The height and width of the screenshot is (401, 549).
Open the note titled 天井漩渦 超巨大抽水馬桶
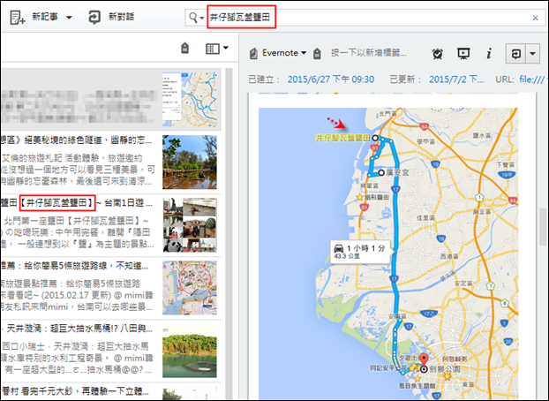click(111, 351)
